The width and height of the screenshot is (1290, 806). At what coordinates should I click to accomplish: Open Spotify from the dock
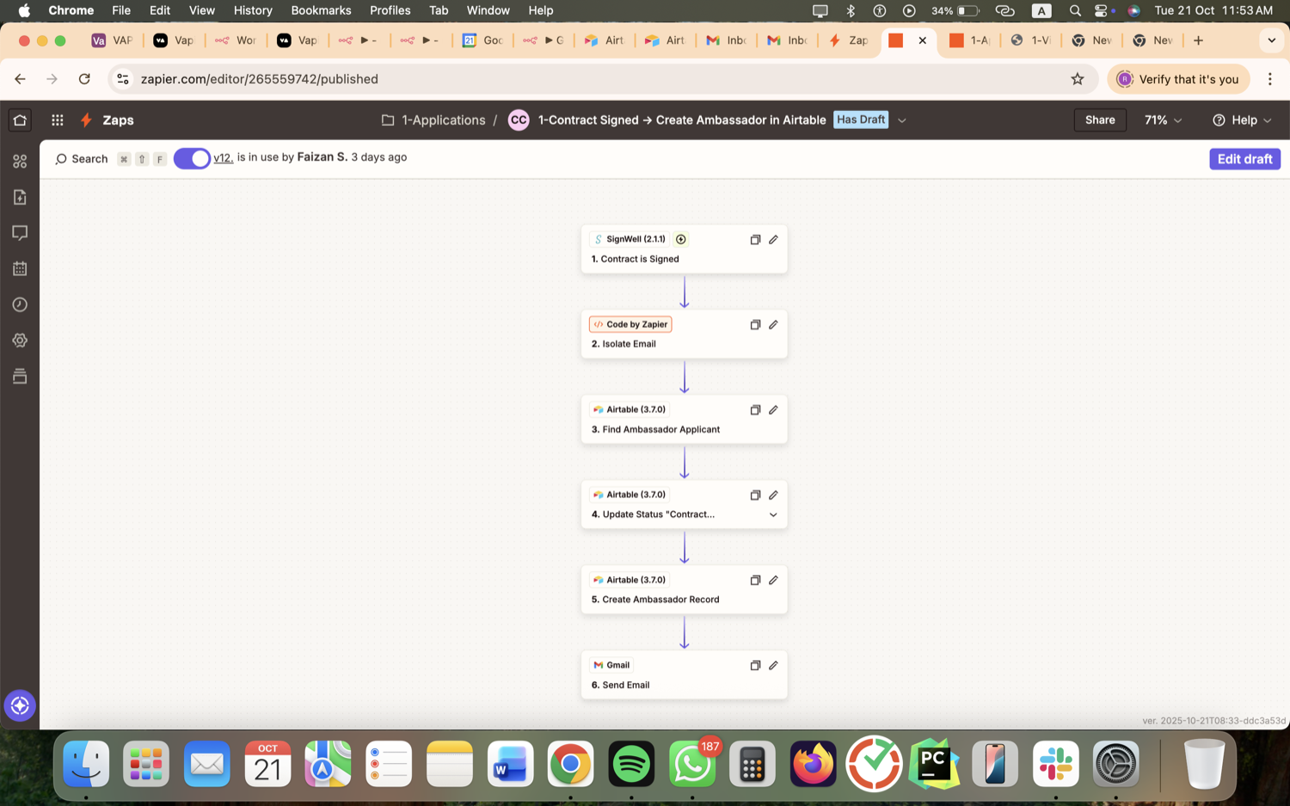click(x=631, y=764)
